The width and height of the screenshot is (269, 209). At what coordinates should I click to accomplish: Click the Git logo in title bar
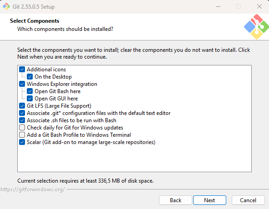(6, 6)
